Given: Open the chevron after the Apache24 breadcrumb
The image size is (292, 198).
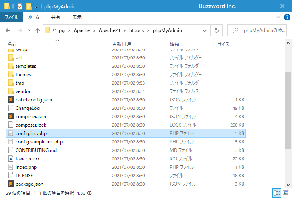Looking at the screenshot, I should point(125,31).
